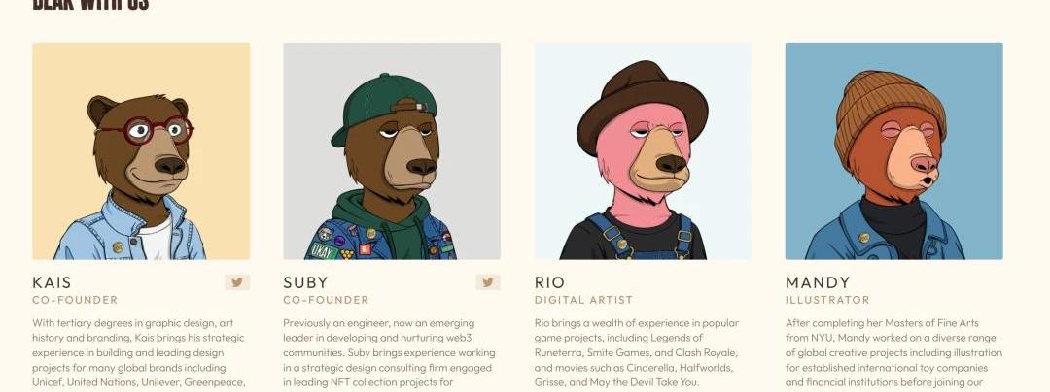Click the partially visible page heading text
This screenshot has width=1050, height=392.
coord(90,6)
